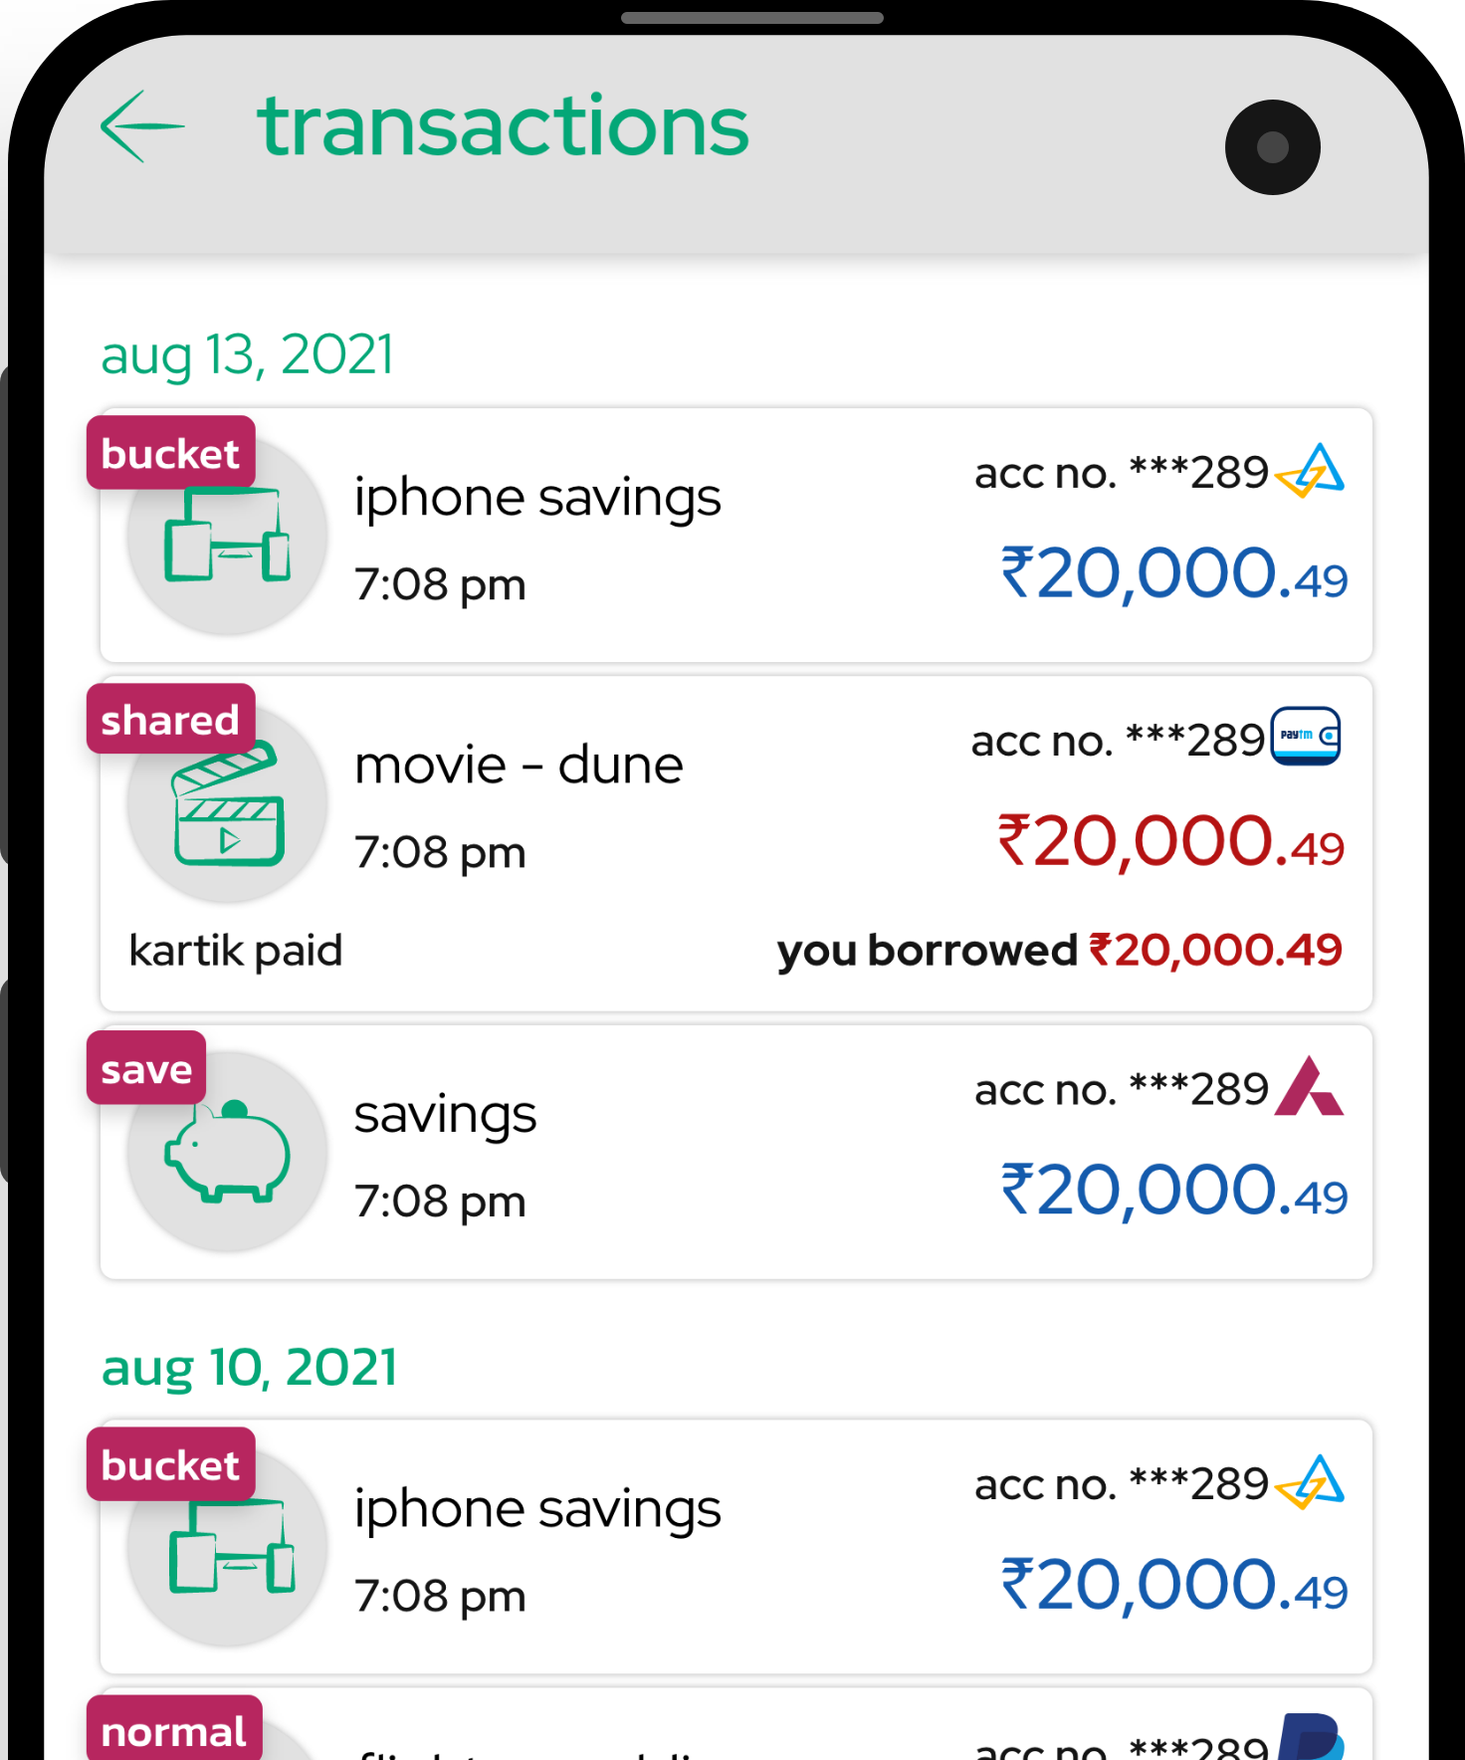Tap the devices icon under aug 10
Viewport: 1465px width, 1760px height.
click(x=231, y=1546)
